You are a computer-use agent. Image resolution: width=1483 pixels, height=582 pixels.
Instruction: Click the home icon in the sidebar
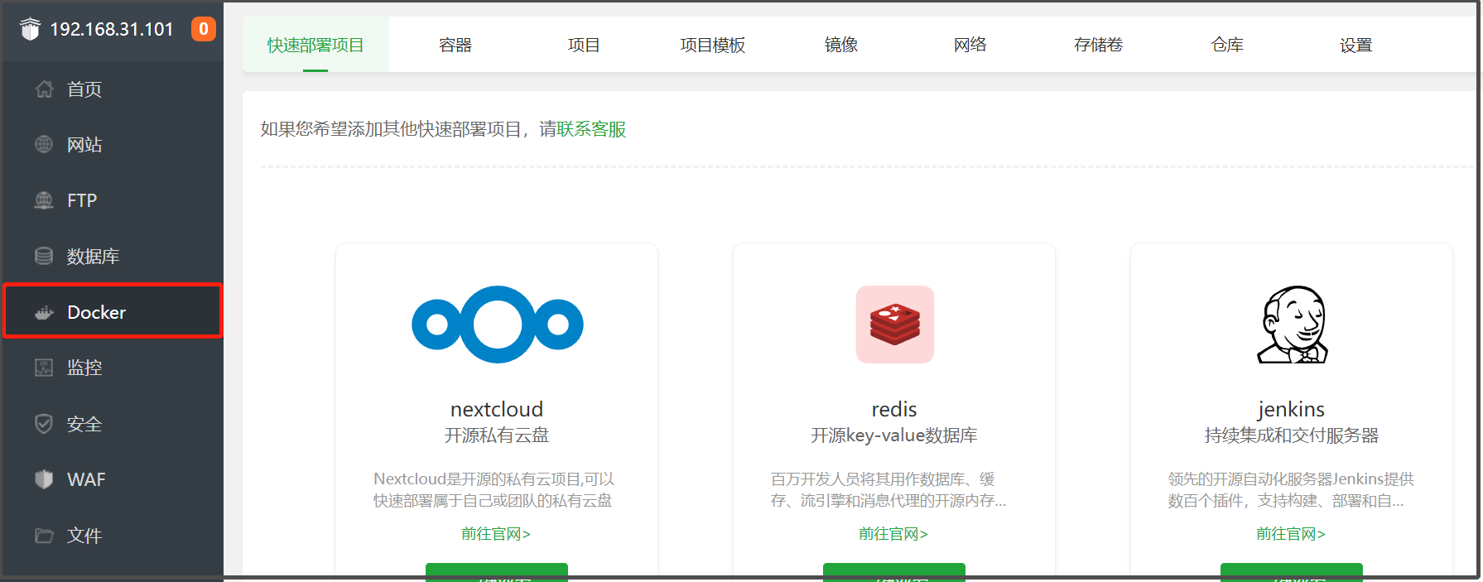point(44,89)
